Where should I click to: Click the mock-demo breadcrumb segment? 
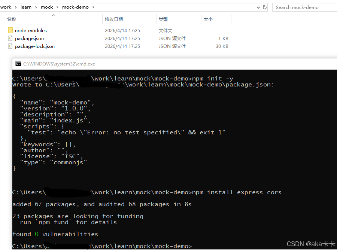tap(75, 7)
